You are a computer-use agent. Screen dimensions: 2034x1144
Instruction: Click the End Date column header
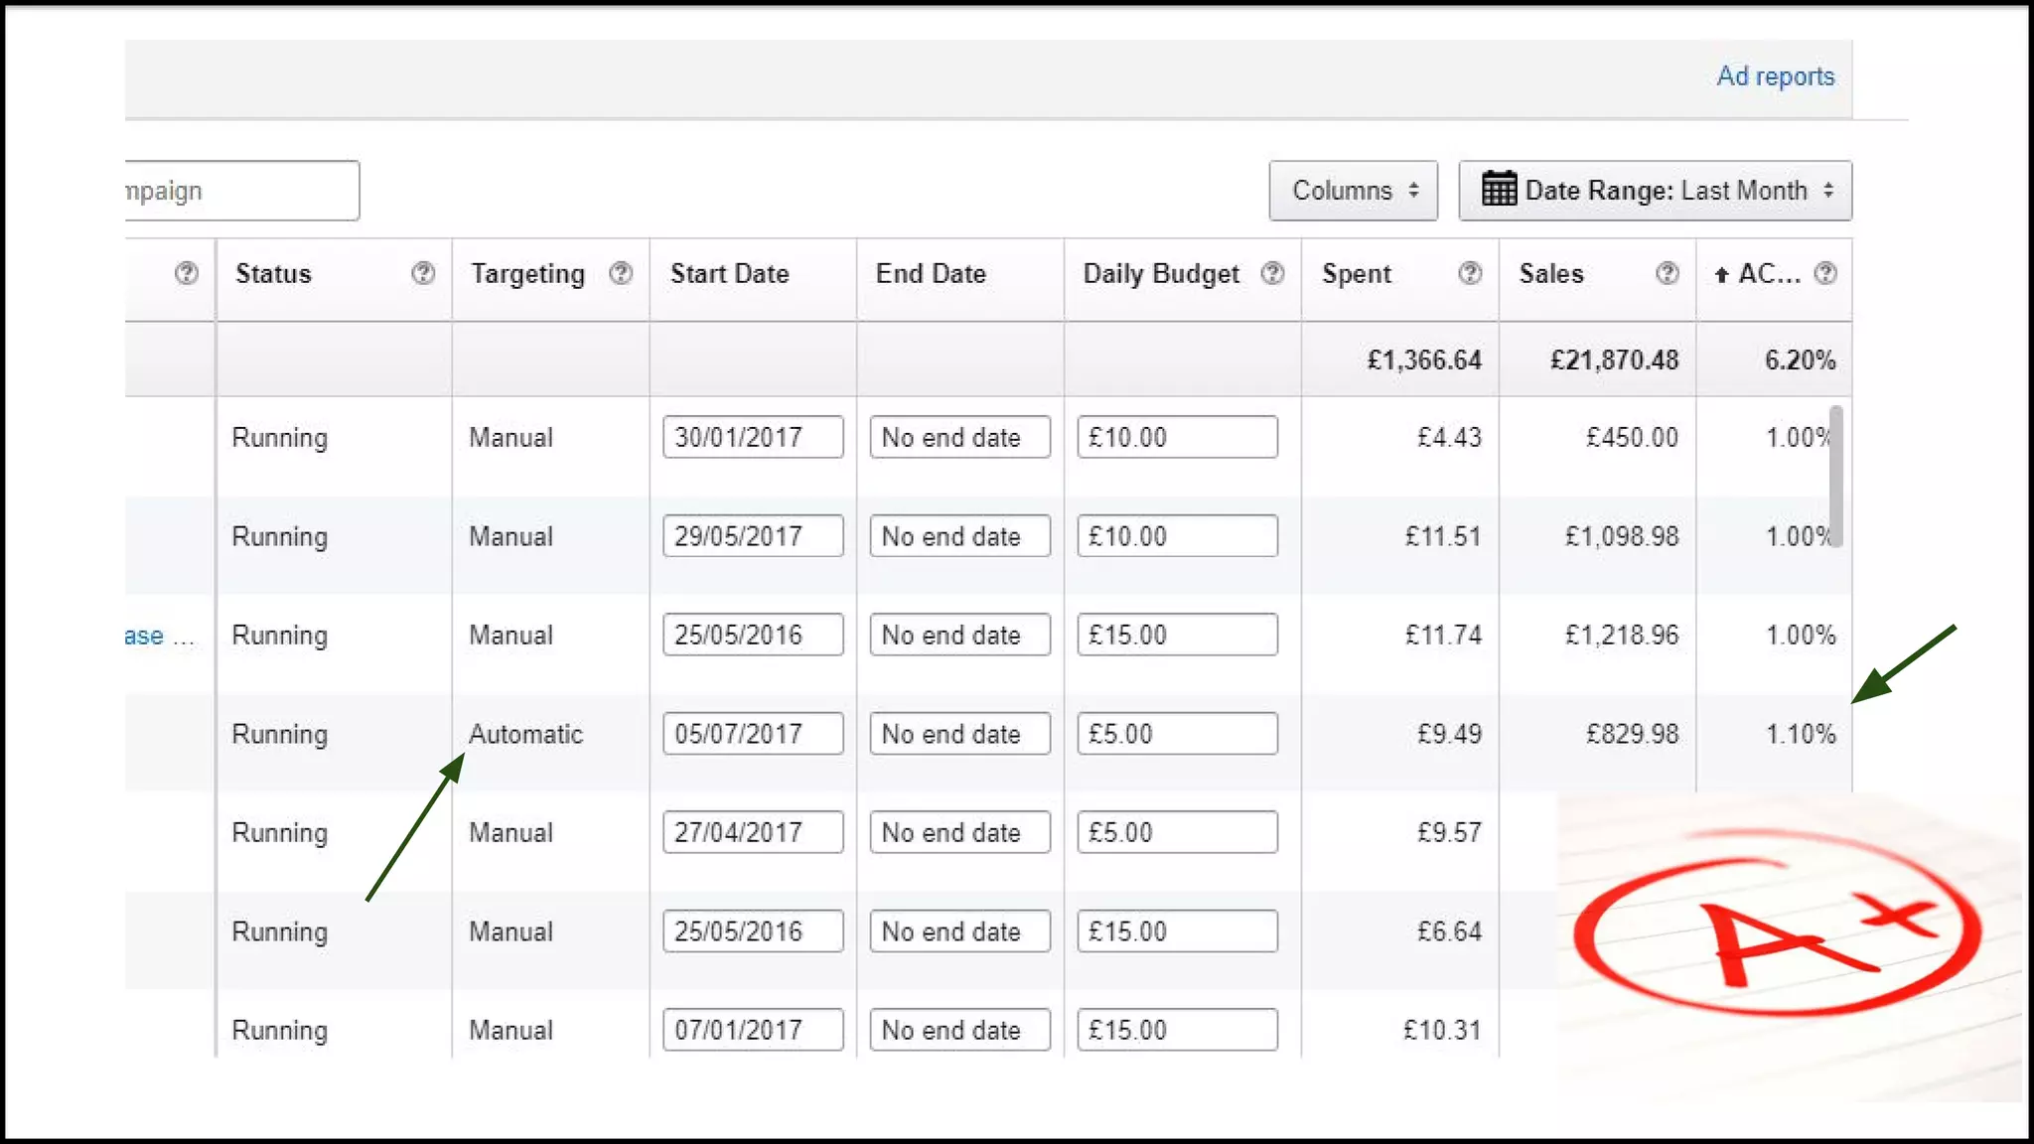coord(931,274)
